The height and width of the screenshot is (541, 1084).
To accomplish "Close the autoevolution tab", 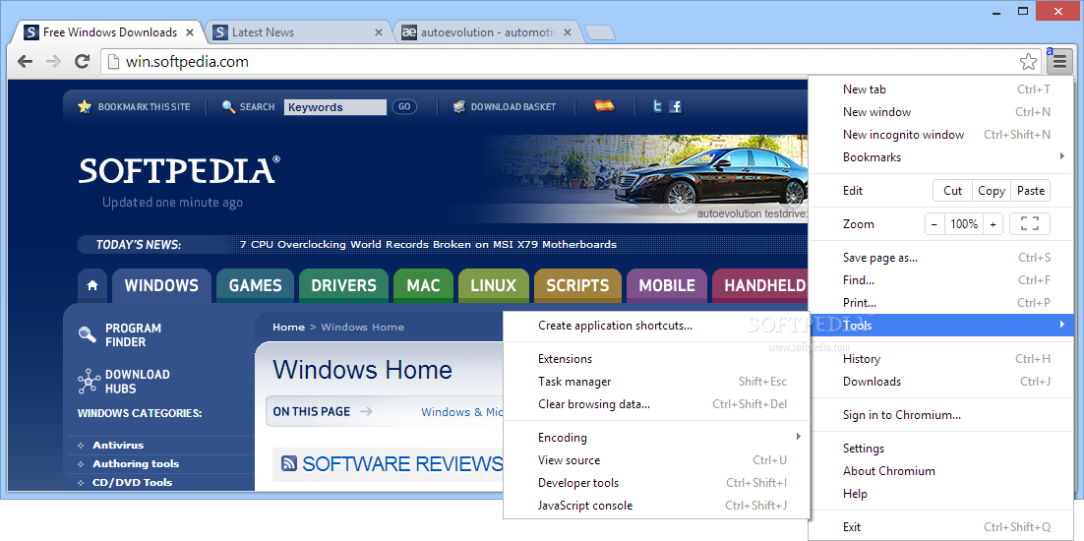I will point(568,31).
